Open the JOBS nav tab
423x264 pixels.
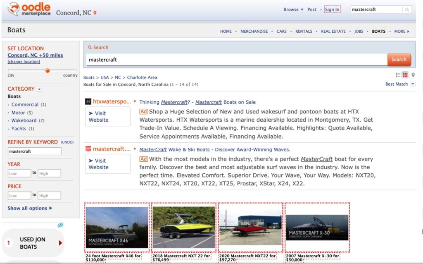[359, 31]
